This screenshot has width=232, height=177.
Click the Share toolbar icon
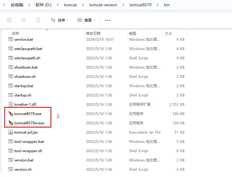pos(24,20)
